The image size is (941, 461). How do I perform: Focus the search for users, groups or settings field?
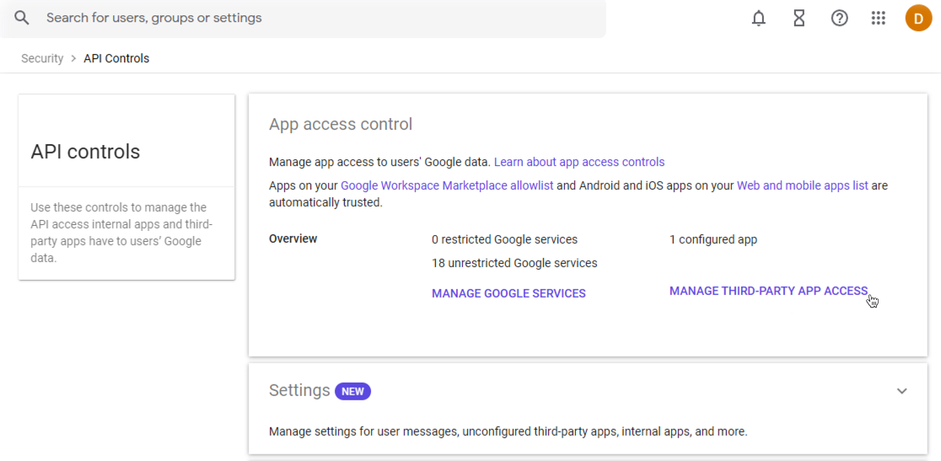point(303,18)
